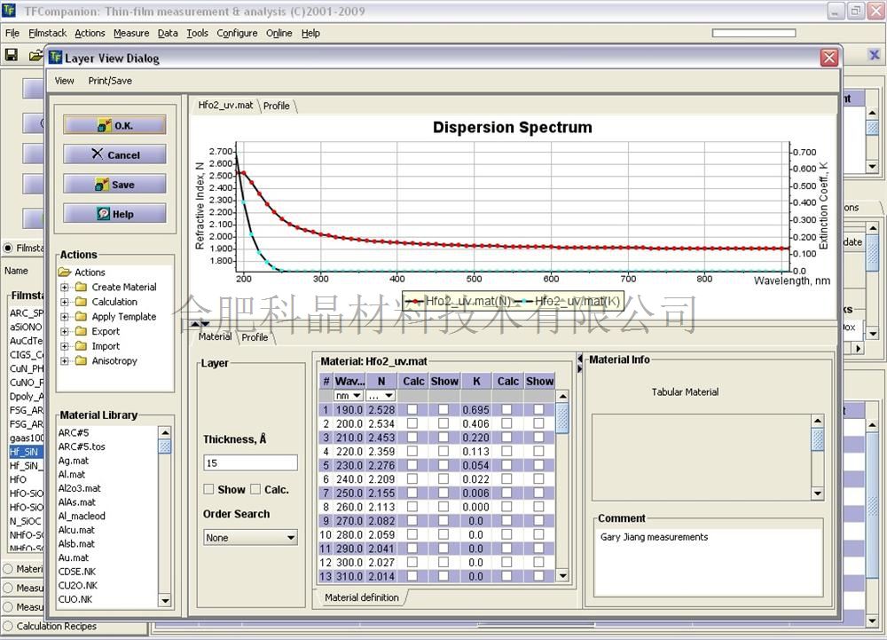This screenshot has width=887, height=640.
Task: Click N value 2.528 in table
Action: 381,410
